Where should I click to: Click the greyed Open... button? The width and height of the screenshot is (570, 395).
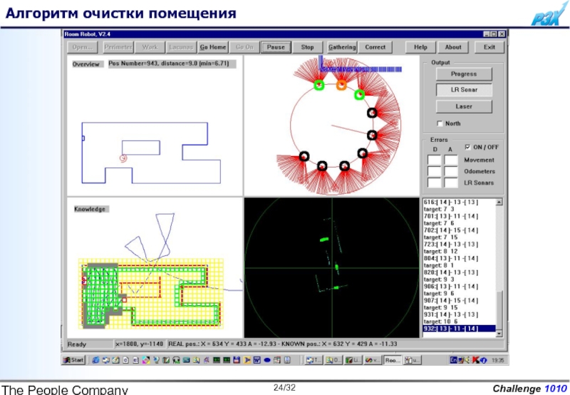point(82,47)
